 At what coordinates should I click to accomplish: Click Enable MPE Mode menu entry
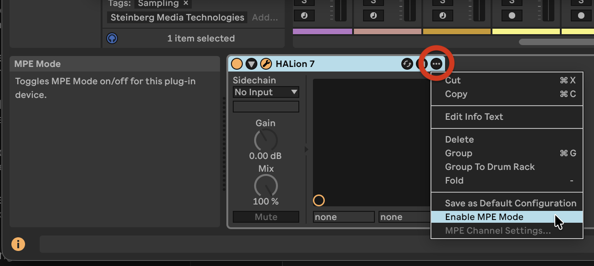507,217
